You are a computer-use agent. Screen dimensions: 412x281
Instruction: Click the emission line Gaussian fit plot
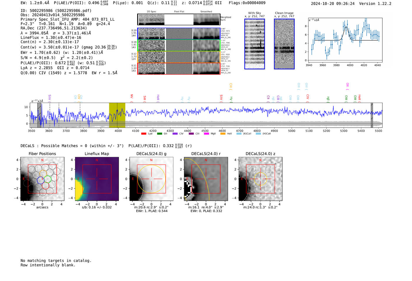(x=345, y=40)
